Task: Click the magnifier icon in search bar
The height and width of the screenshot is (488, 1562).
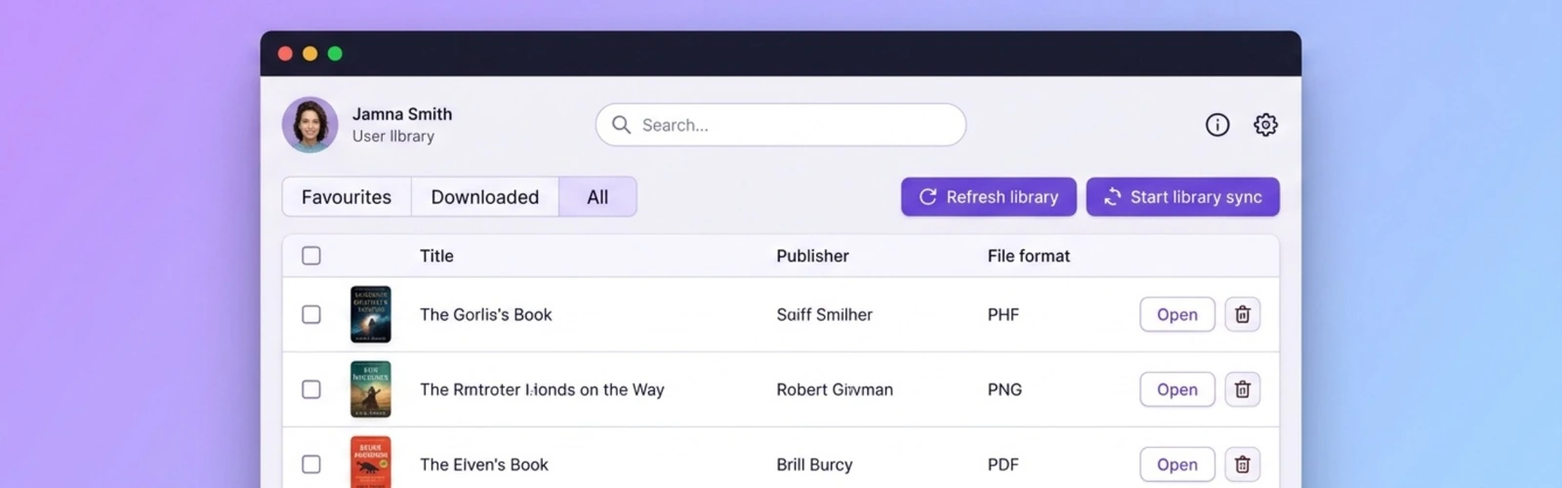Action: pyautogui.click(x=621, y=125)
